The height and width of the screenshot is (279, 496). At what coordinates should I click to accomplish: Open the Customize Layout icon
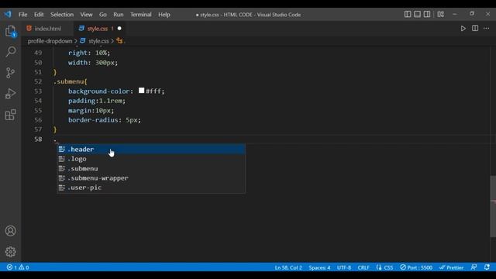click(441, 14)
